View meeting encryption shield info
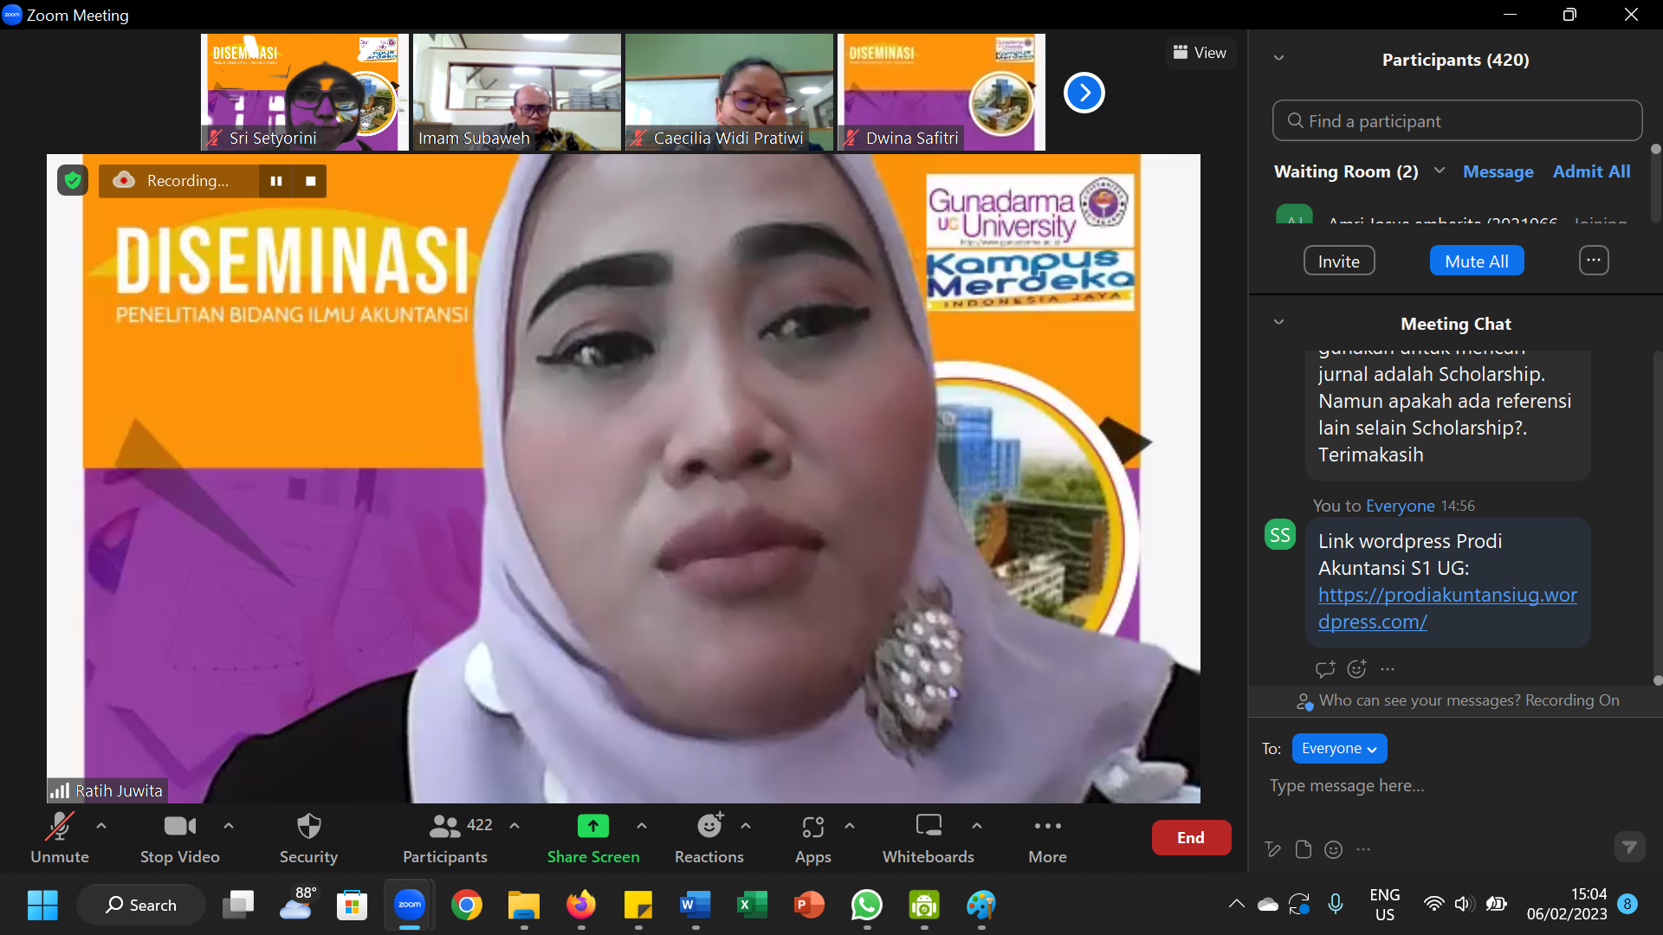The height and width of the screenshot is (935, 1663). point(73,180)
